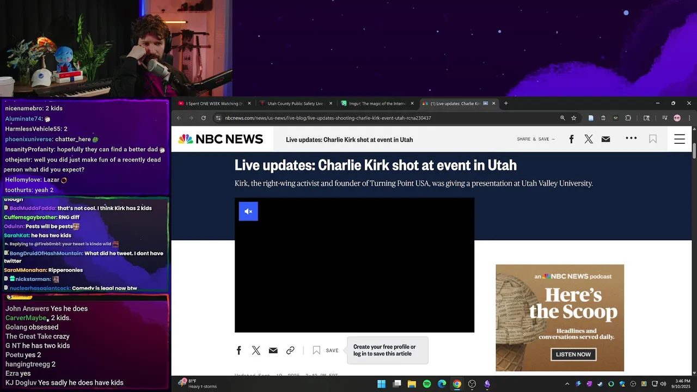Go forward one page in Chrome
697x392 pixels.
[191, 118]
